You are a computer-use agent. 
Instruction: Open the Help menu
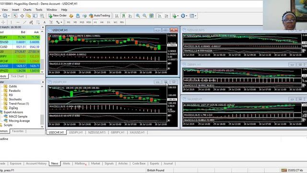point(64,10)
